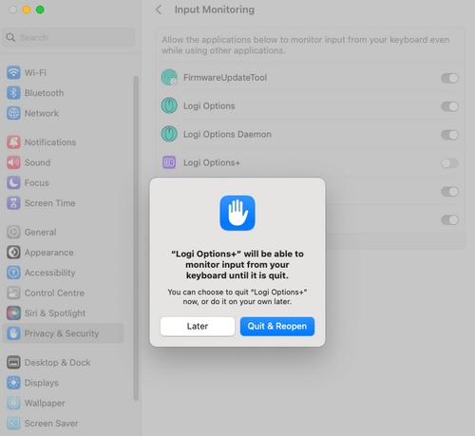475x436 pixels.
Task: Click Quit & Reopen button
Action: 277,326
